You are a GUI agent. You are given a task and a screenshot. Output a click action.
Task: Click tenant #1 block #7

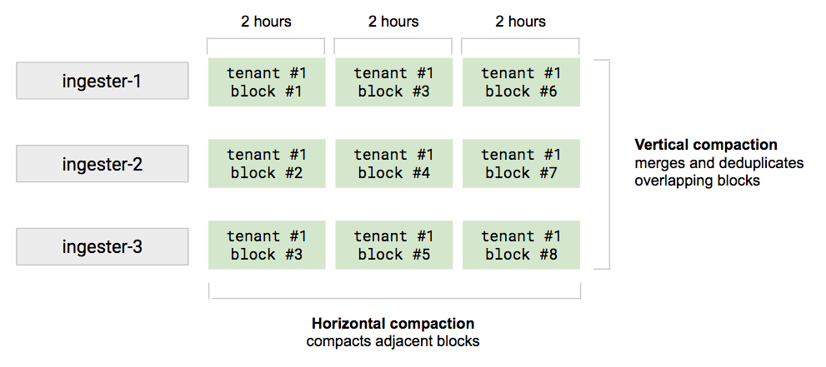pos(521,164)
